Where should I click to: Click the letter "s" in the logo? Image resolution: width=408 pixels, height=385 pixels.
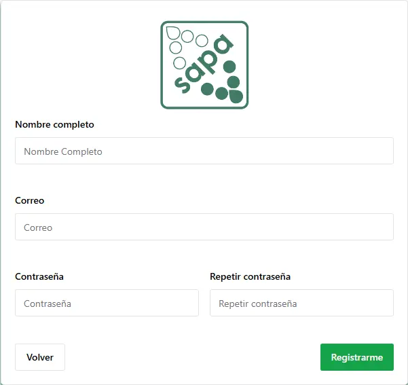pyautogui.click(x=182, y=83)
